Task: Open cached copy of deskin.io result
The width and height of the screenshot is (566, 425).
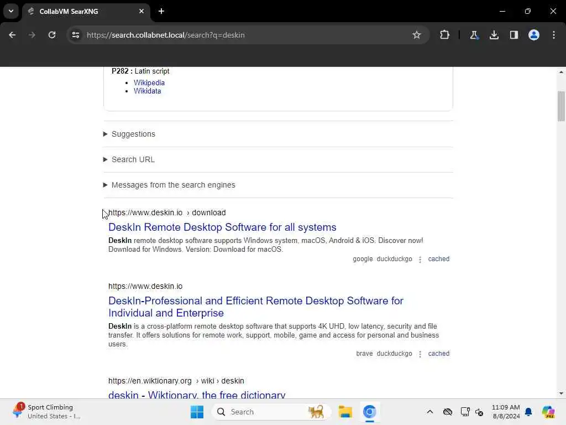Action: click(x=438, y=354)
